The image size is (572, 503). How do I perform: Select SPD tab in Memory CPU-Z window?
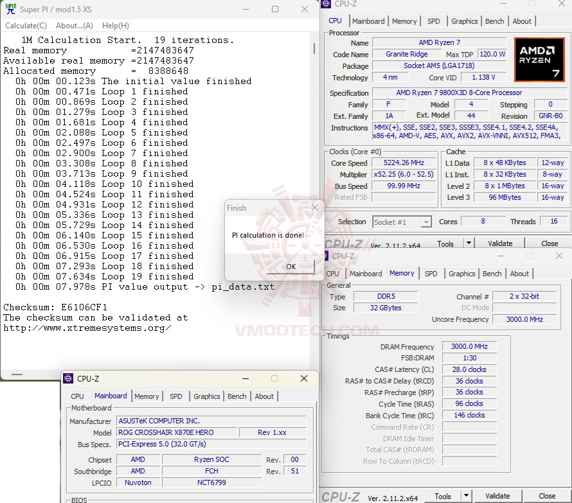click(x=431, y=274)
